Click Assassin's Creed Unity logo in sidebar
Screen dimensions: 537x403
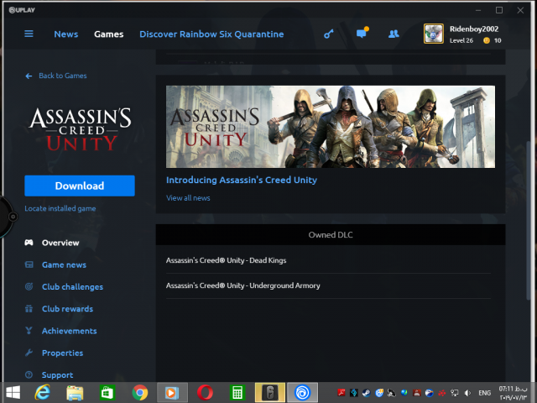[x=81, y=129]
